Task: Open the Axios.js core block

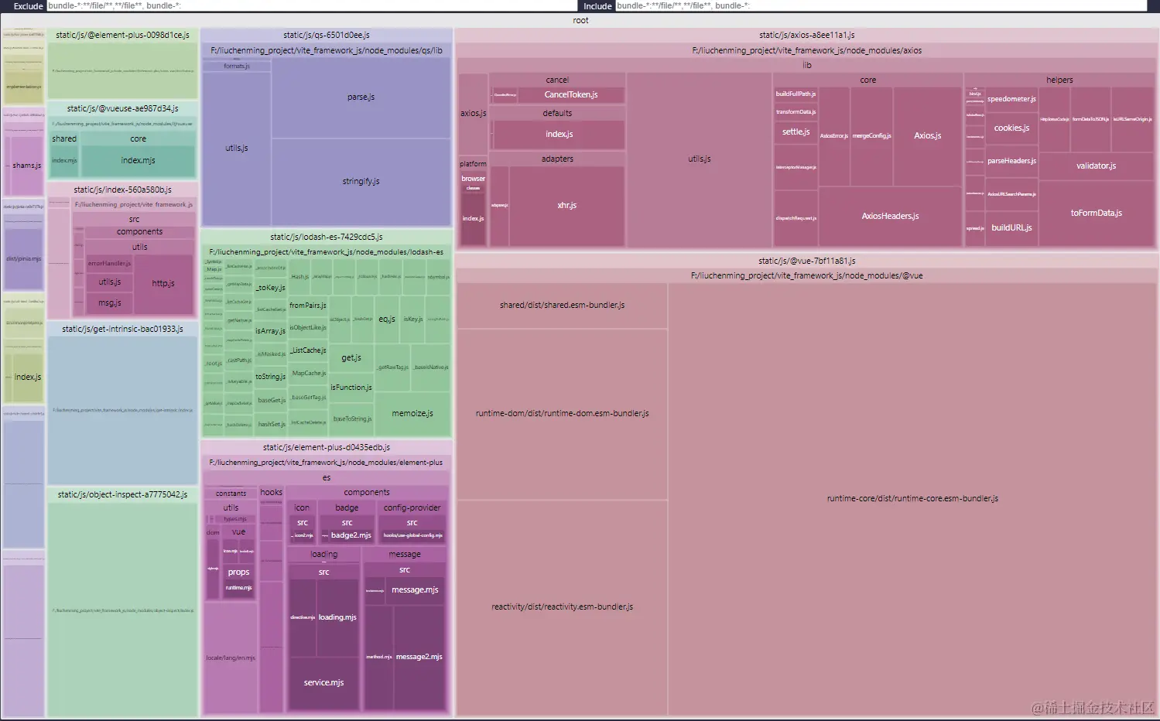Action: [927, 136]
